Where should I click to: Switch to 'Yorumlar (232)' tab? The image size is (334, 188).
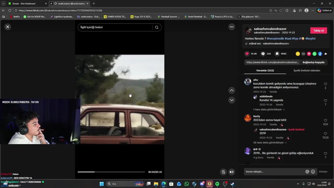pos(265,70)
